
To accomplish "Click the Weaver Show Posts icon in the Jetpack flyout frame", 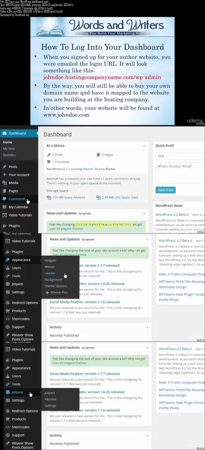I will pyautogui.click(x=8, y=444).
